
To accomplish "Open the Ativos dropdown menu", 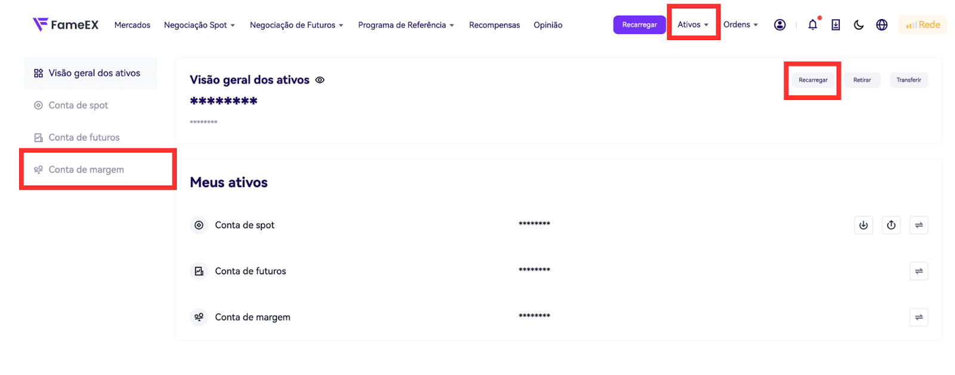I will click(x=693, y=24).
